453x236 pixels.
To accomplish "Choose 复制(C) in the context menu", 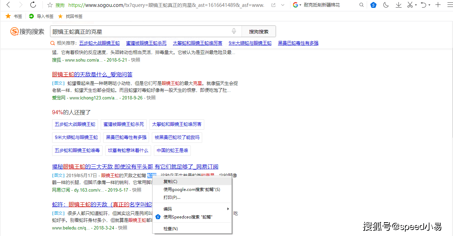I will [192, 182].
